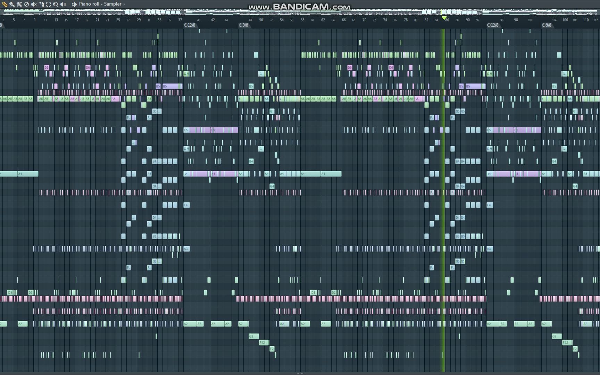600x375 pixels.
Task: Select the Zoom magnifier tool
Action: (x=56, y=4)
